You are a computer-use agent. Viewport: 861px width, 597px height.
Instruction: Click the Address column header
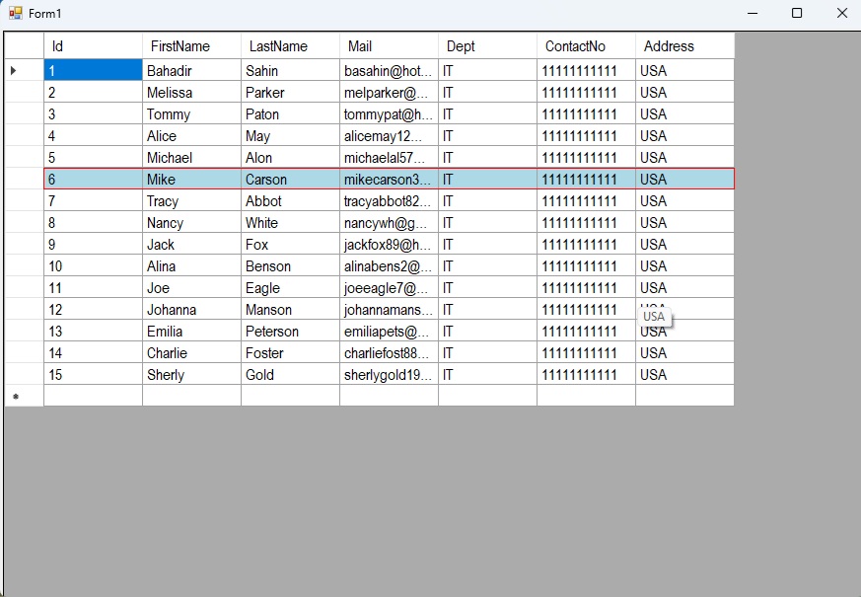click(x=684, y=46)
